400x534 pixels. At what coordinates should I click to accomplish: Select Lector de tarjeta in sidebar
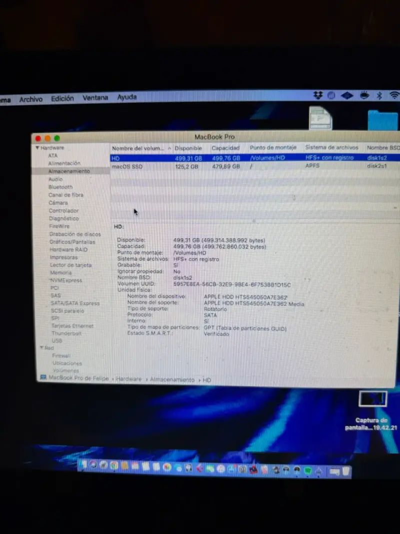click(x=70, y=265)
